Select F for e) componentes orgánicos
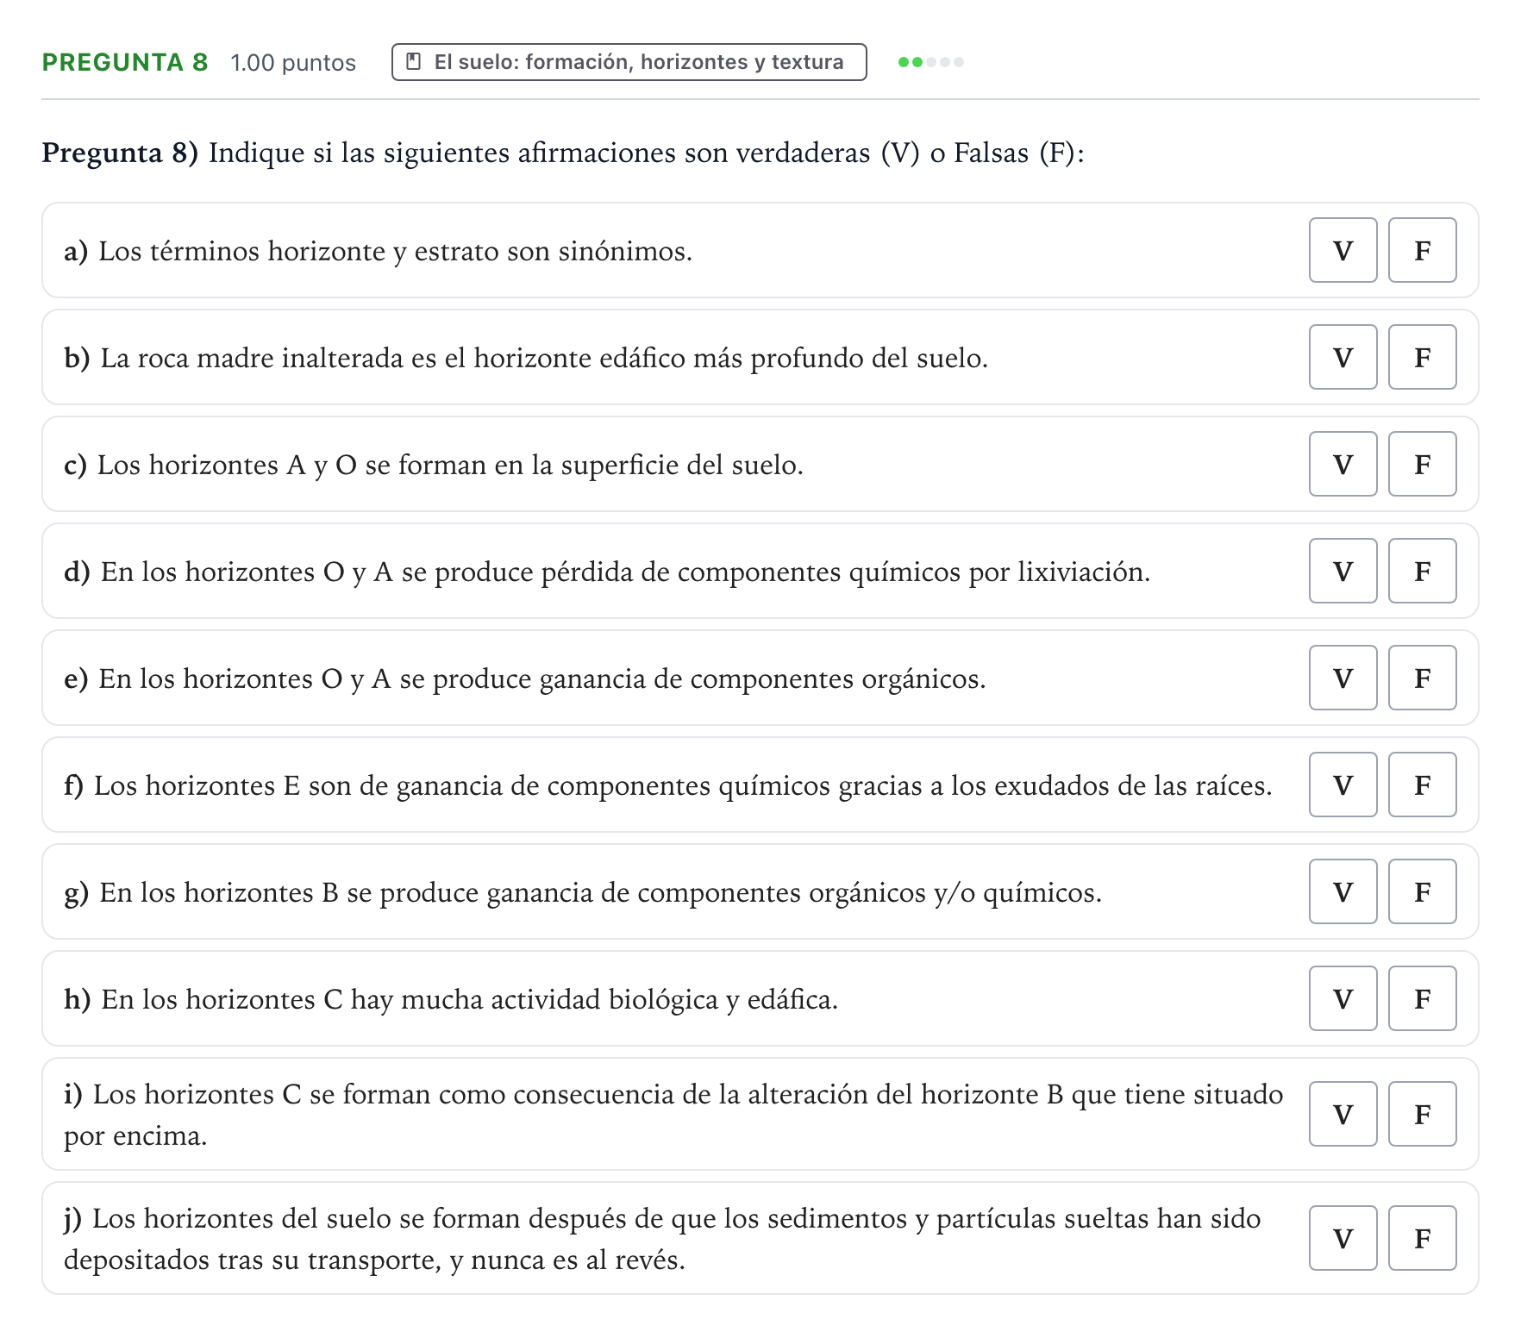 pos(1422,678)
